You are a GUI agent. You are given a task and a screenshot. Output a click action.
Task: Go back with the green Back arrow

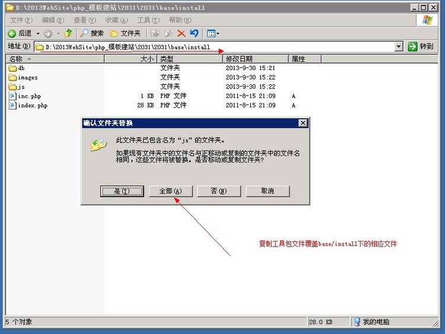[x=20, y=33]
